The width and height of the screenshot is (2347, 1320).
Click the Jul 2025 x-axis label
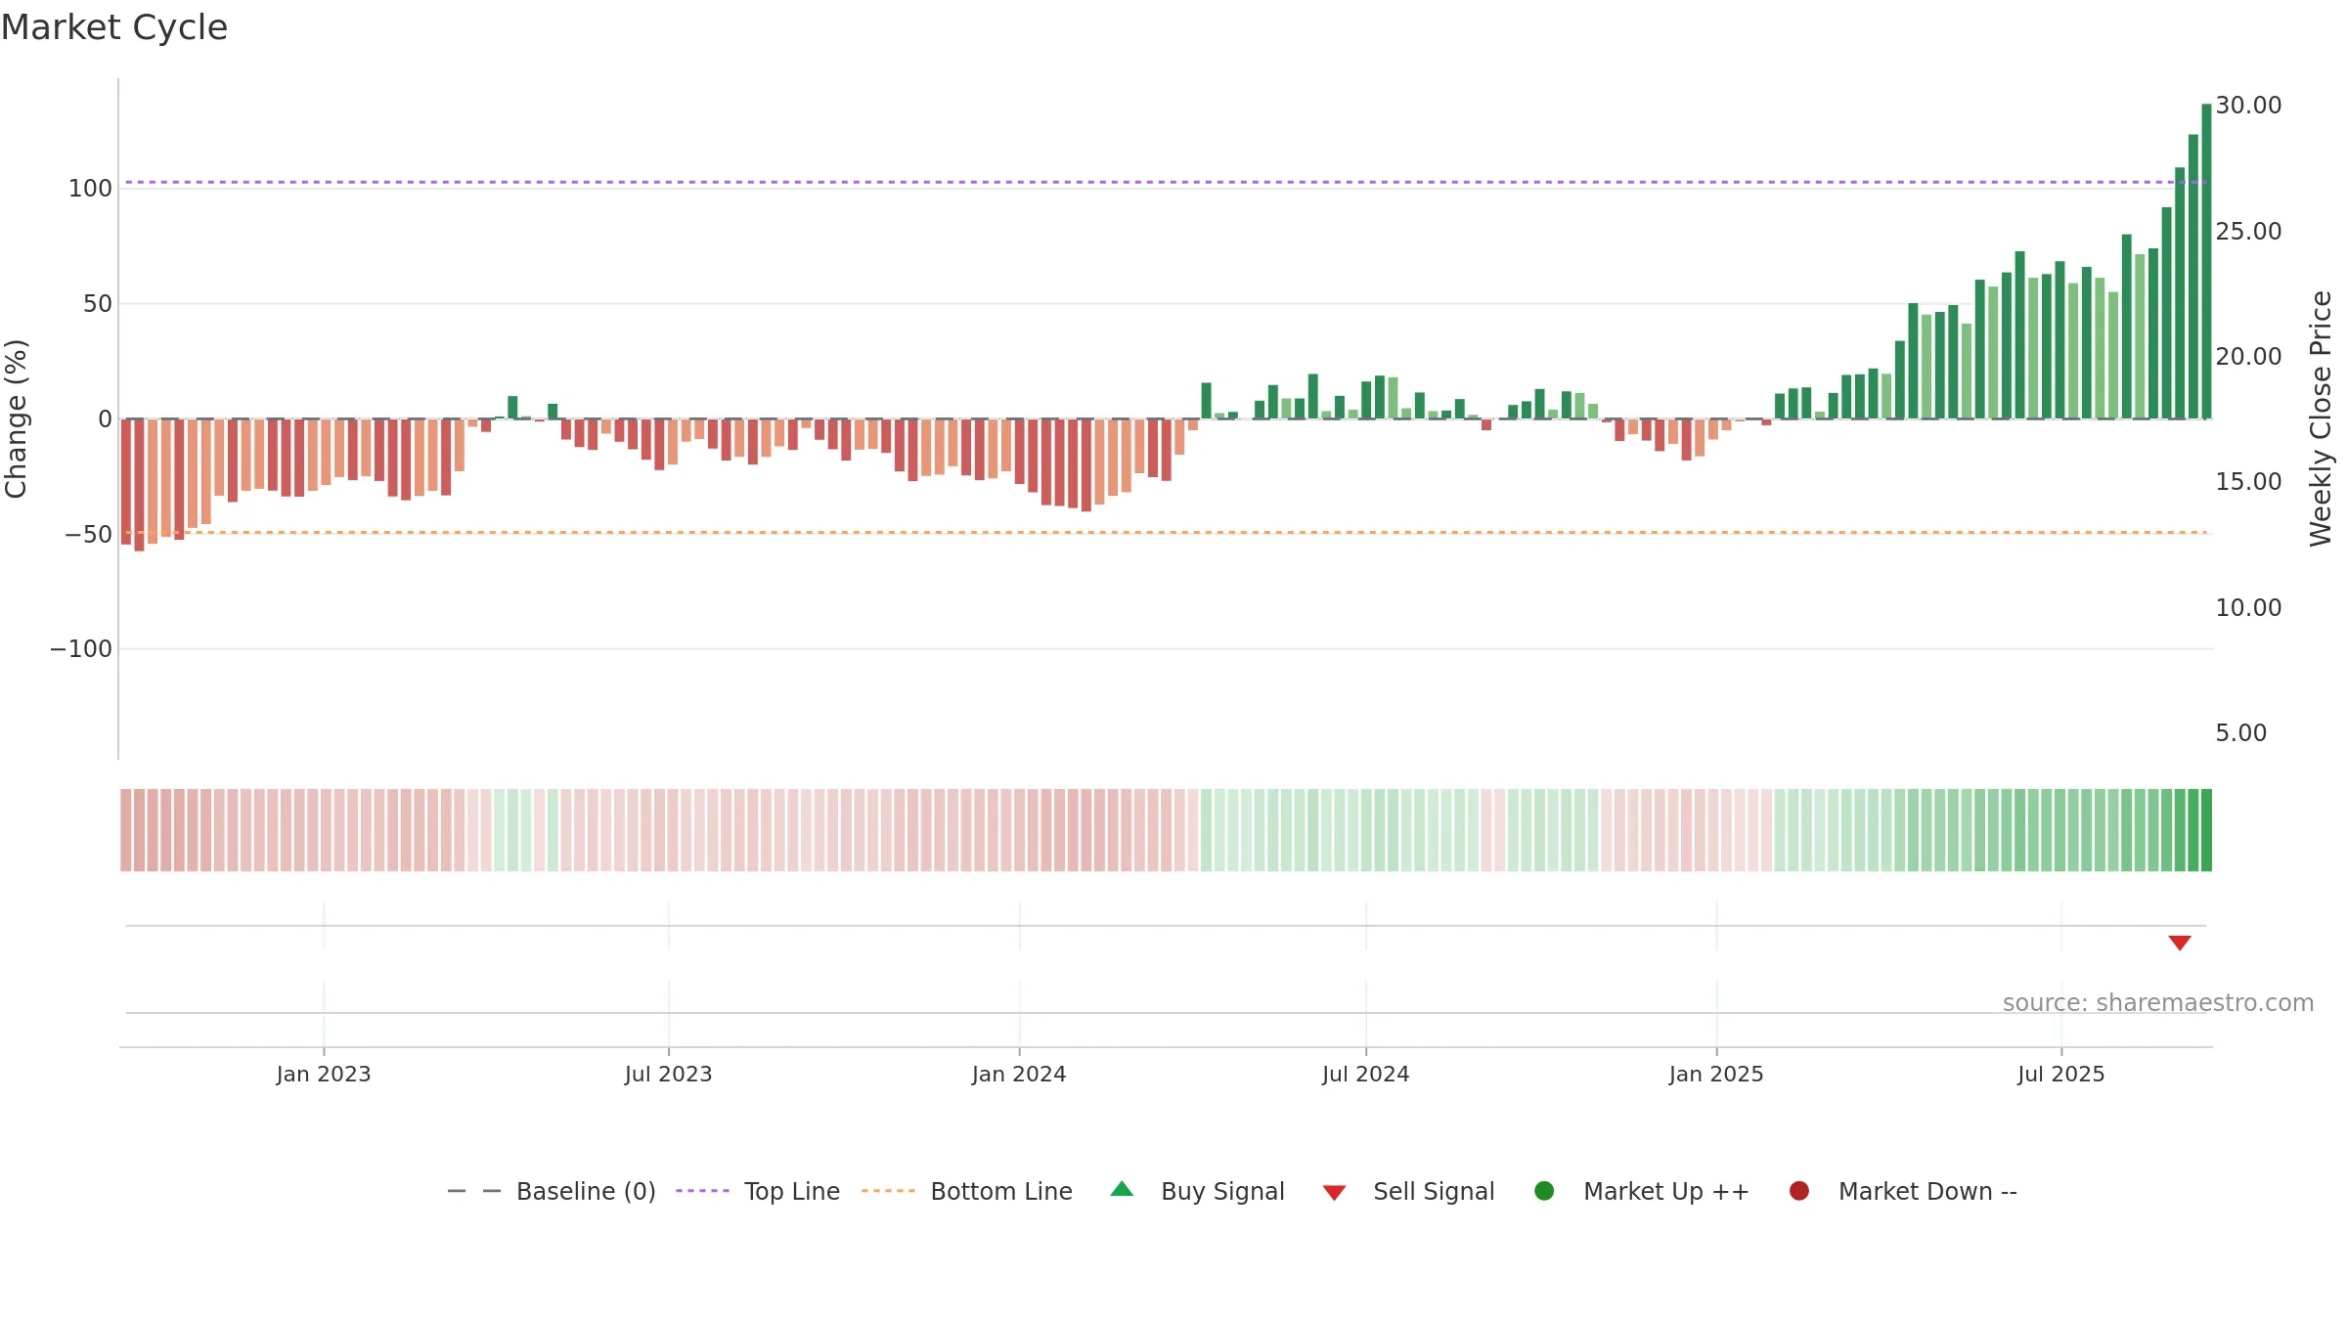[x=2061, y=1075]
